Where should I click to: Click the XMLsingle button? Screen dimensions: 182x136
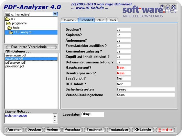[143, 130]
